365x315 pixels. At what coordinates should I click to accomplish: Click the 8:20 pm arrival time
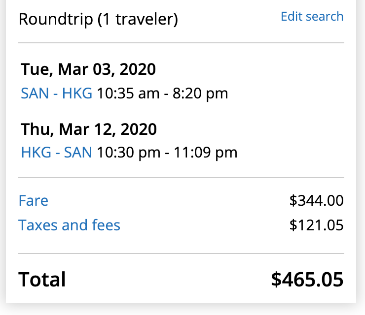pos(200,93)
